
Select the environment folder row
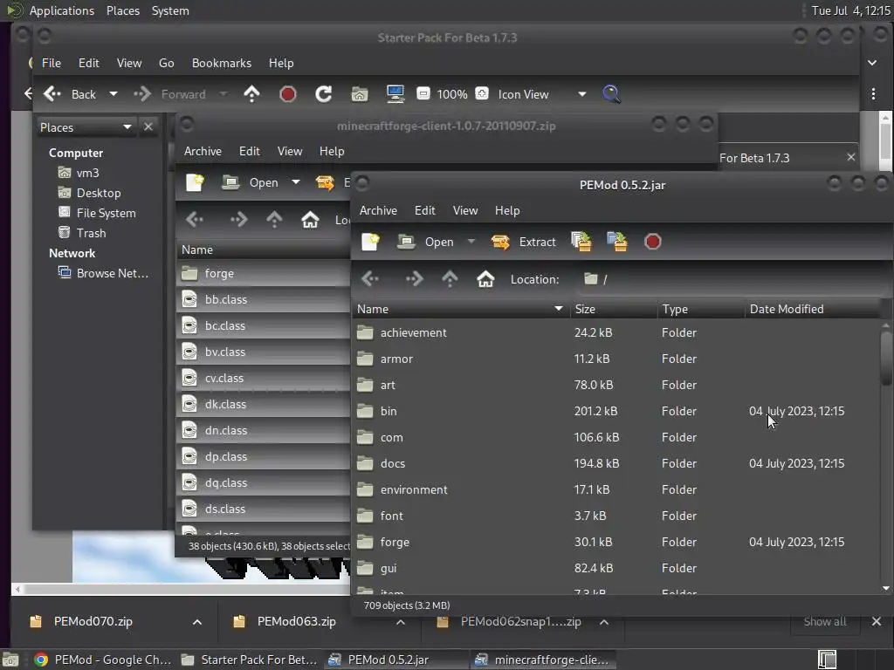615,490
